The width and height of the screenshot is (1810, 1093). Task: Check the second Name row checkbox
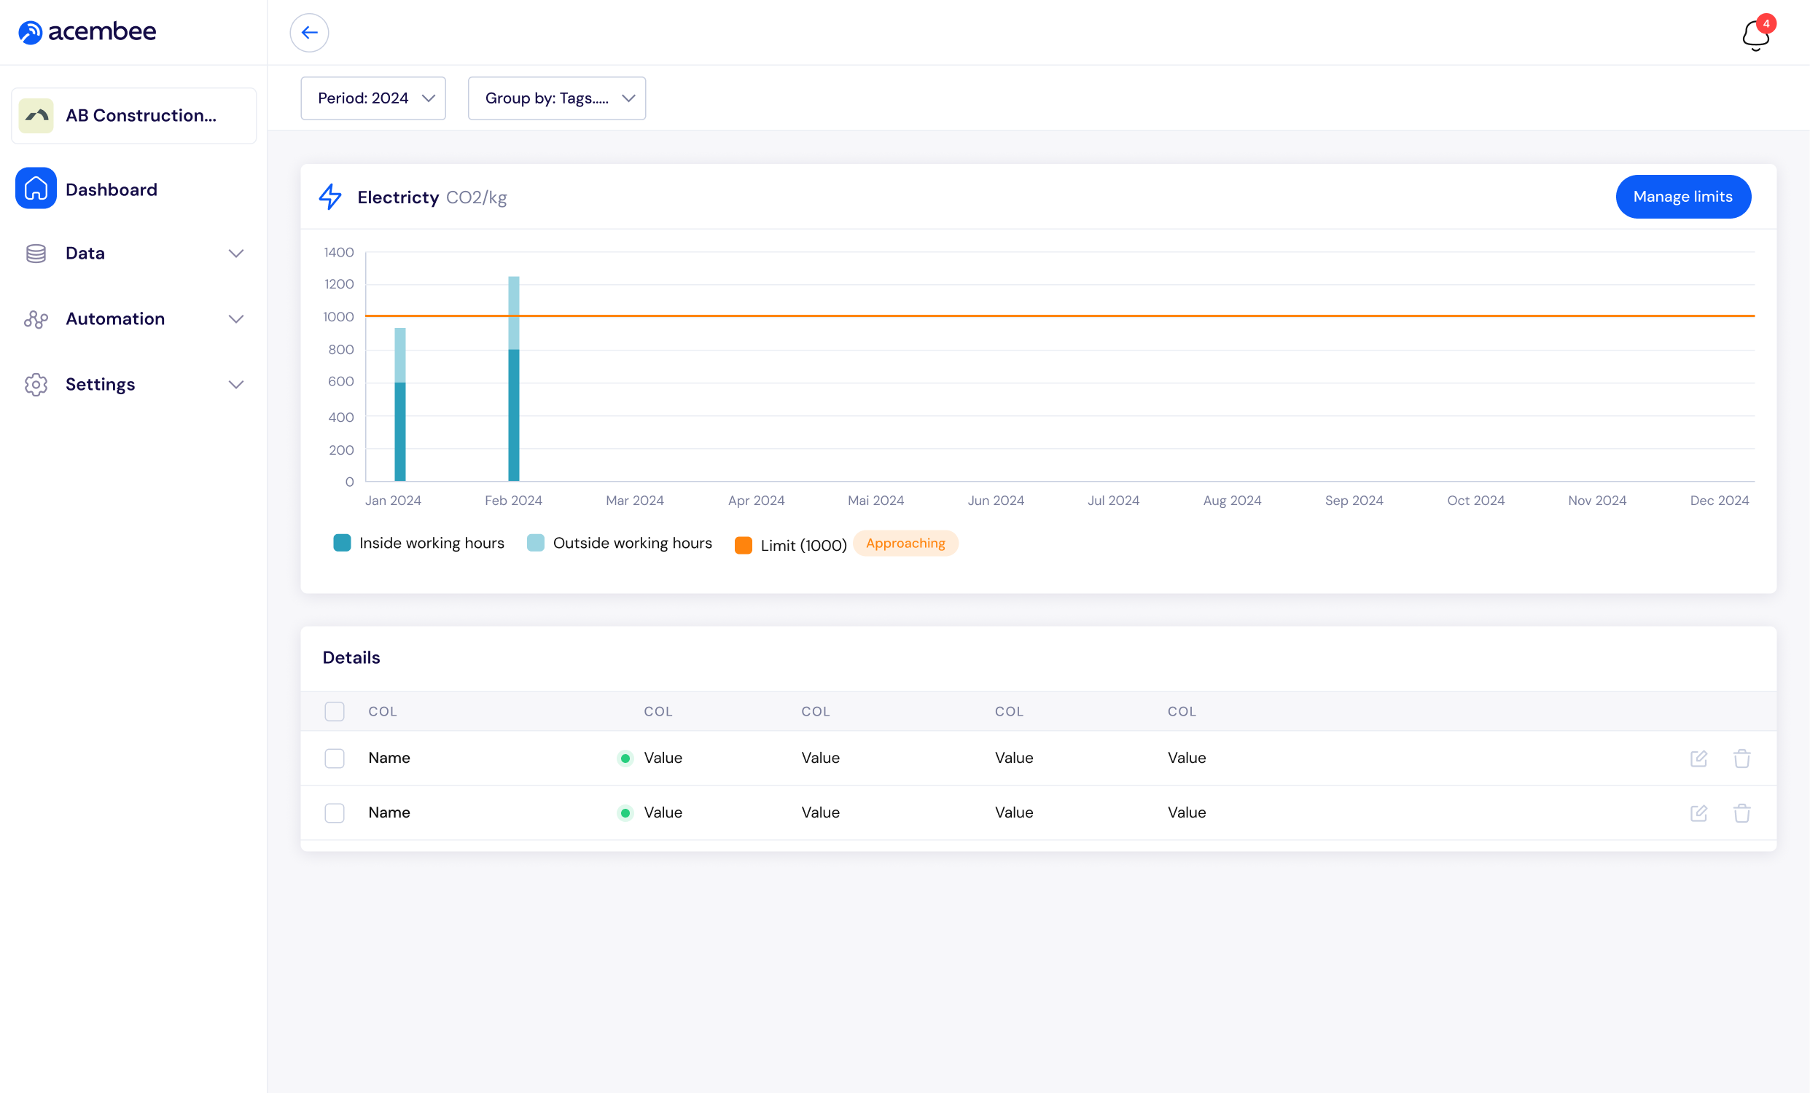tap(335, 812)
